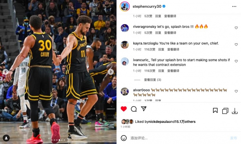Show tagged people icon on photo
Viewport: 241px width, 144px height.
pyautogui.click(x=6, y=138)
